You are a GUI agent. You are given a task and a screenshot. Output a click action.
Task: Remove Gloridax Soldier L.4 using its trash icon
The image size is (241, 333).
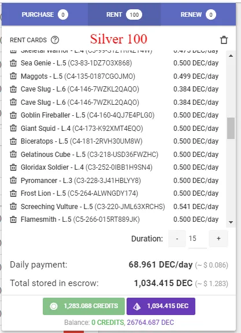pyautogui.click(x=13, y=167)
